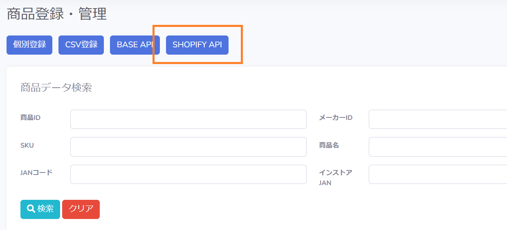507x230 pixels.
Task: Focus the JANコード input field
Action: (x=188, y=174)
